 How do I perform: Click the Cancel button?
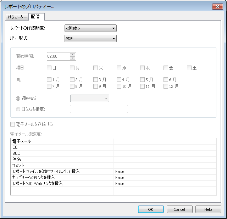point(179,209)
